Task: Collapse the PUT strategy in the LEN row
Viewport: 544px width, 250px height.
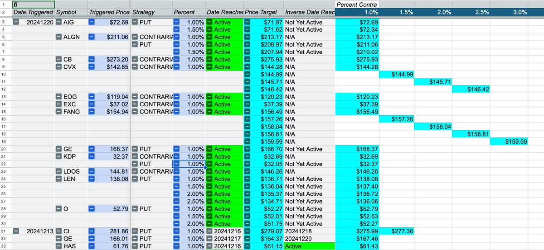Action: pyautogui.click(x=135, y=179)
